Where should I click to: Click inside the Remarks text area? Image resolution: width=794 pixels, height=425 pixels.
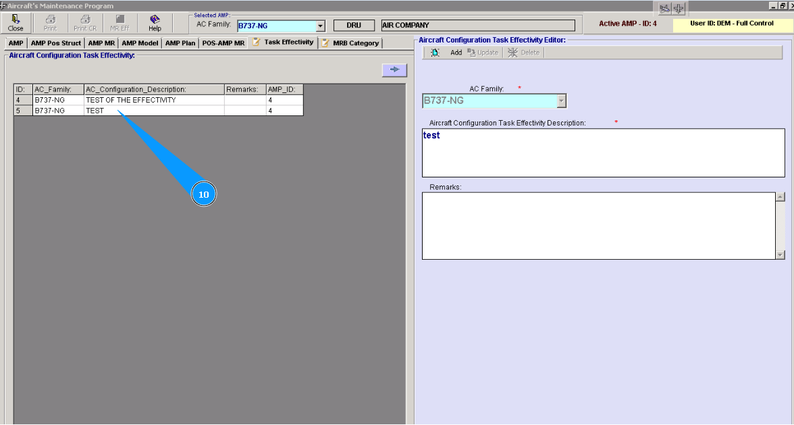pyautogui.click(x=598, y=225)
